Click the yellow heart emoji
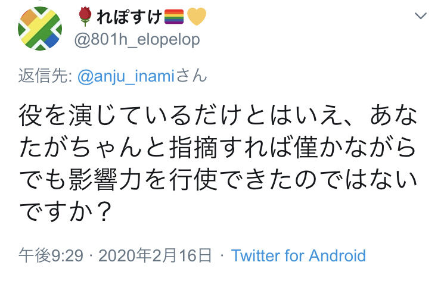447x281 pixels. [197, 17]
